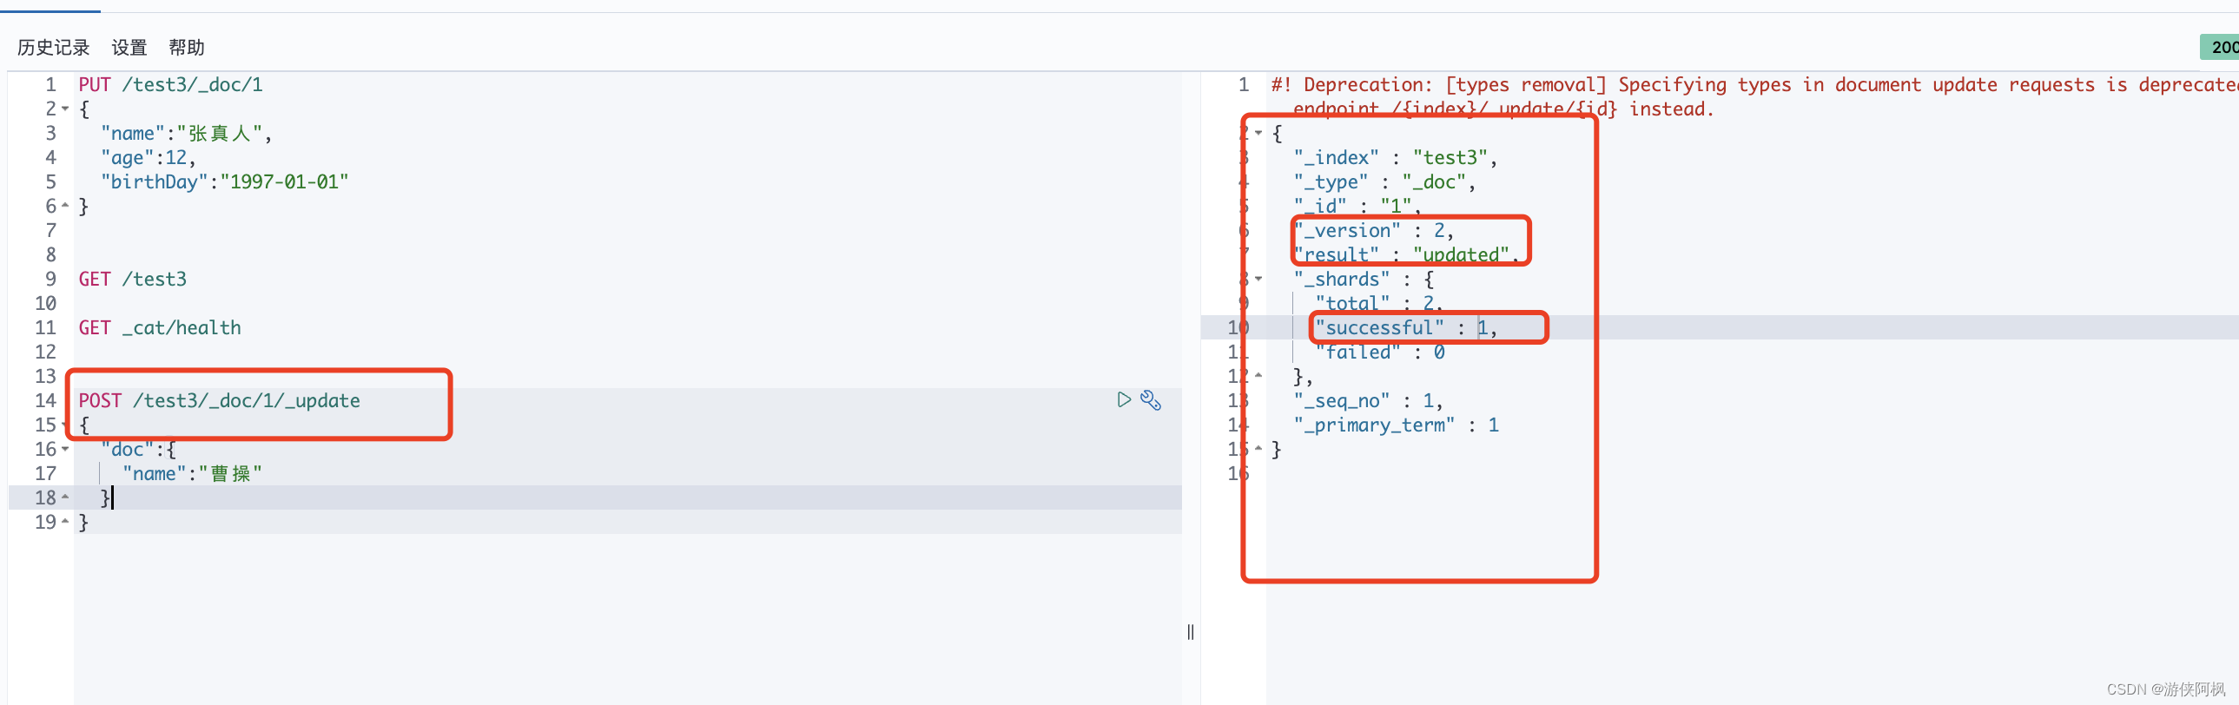Open the 历史记录 history menu
This screenshot has width=2239, height=705.
coord(54,47)
